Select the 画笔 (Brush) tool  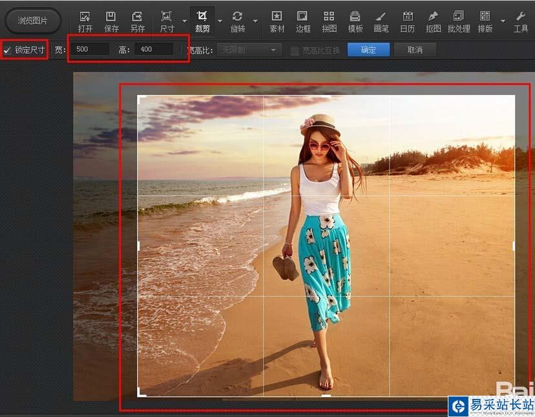coord(381,21)
